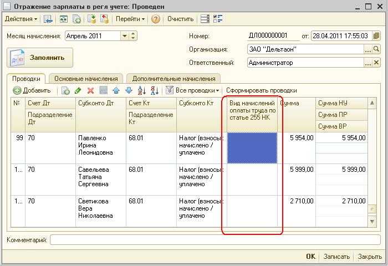Open the Действия dropdown menu
Image resolution: width=388 pixels, height=266 pixels.
coord(21,19)
